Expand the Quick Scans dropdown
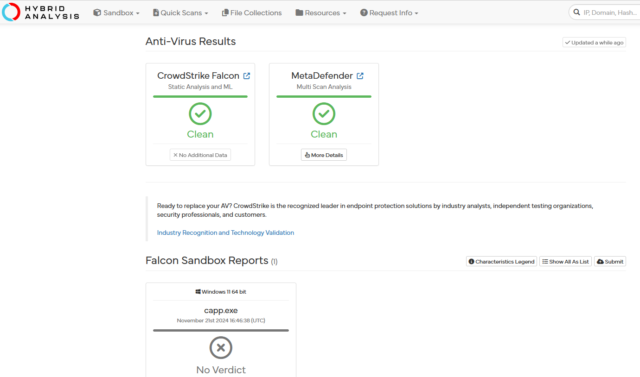Image resolution: width=640 pixels, height=377 pixels. pos(180,13)
